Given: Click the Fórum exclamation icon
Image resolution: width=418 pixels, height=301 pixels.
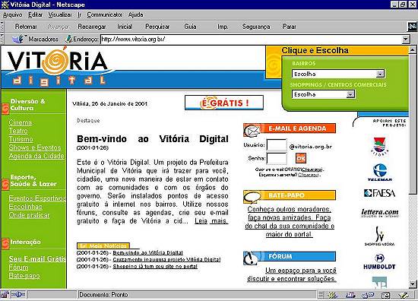Looking at the screenshot, I should click(250, 258).
